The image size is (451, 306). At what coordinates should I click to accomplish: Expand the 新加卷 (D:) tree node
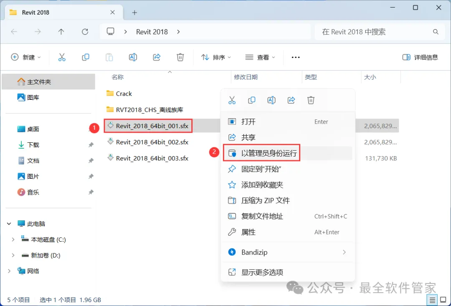click(13, 255)
